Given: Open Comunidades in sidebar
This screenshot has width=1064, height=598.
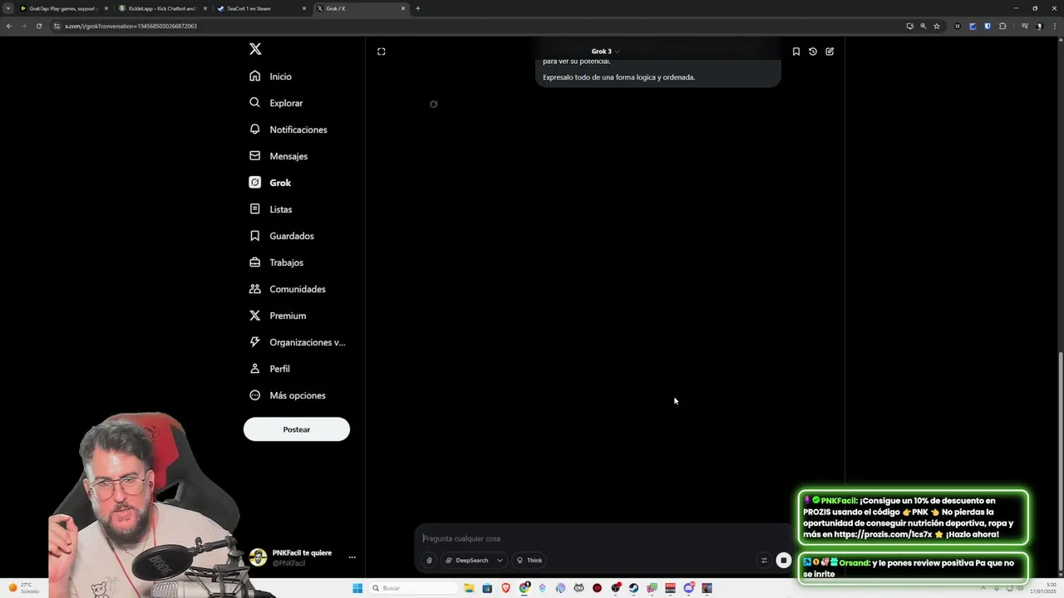Looking at the screenshot, I should pos(287,289).
